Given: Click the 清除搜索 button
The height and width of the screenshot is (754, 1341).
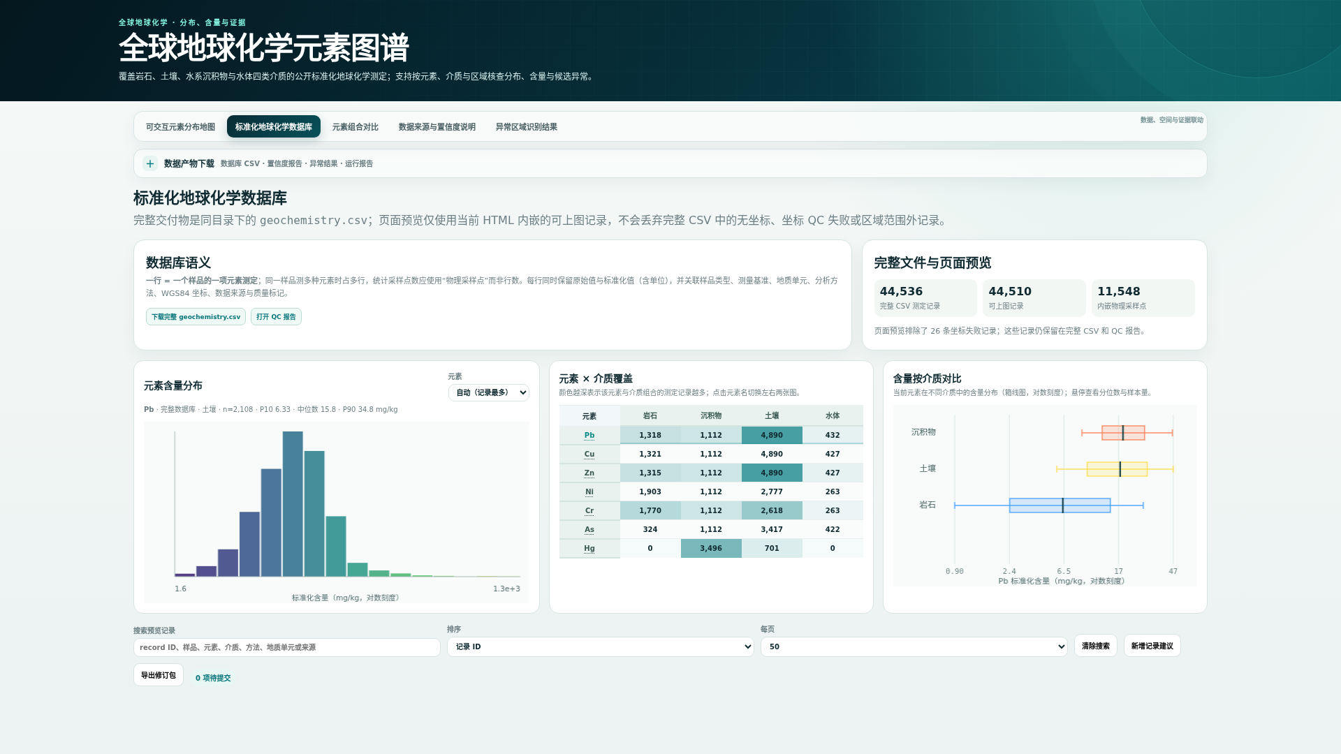Looking at the screenshot, I should click(x=1096, y=646).
